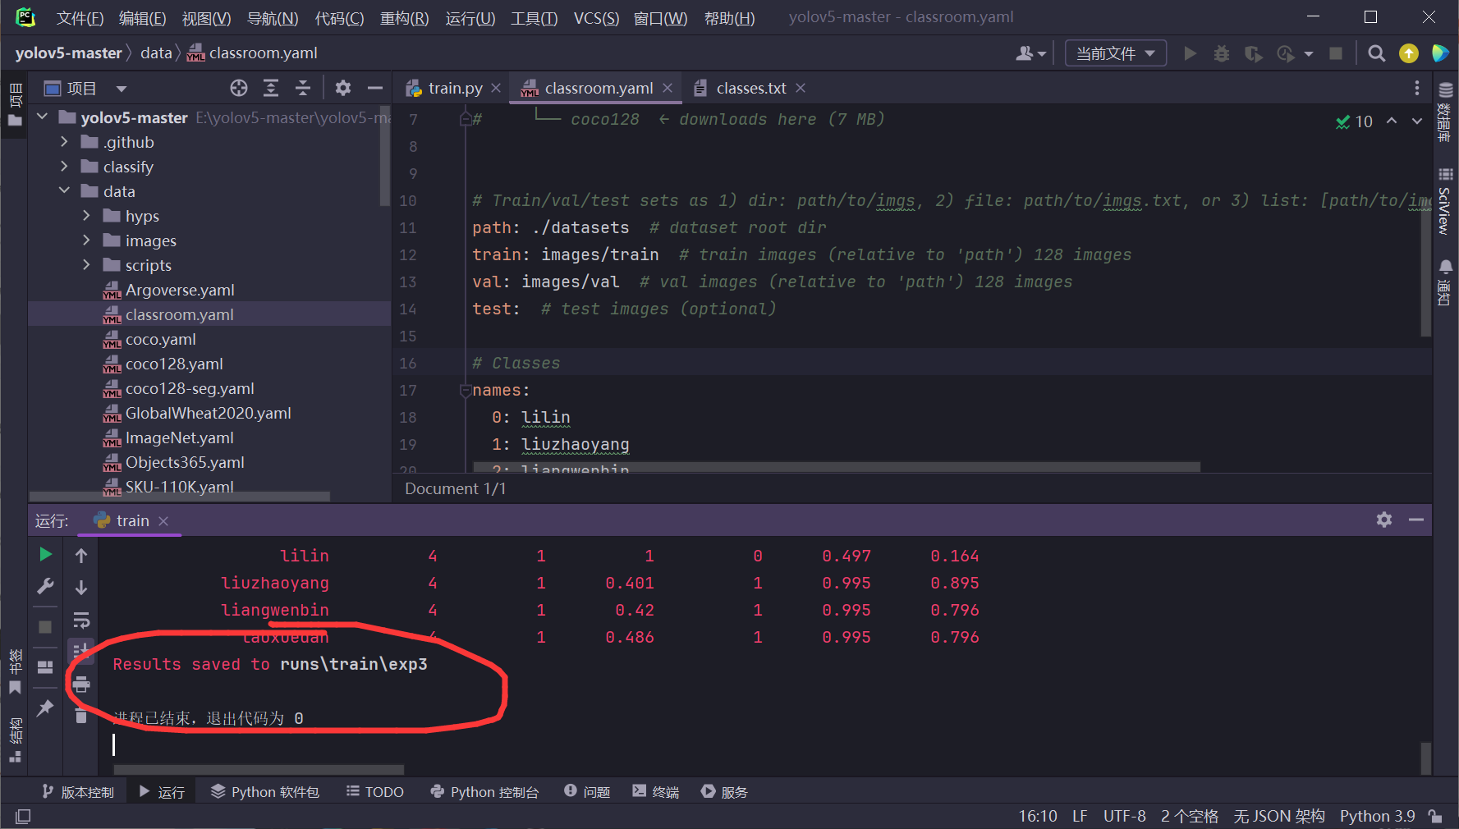
Task: Open the Notifications bell panel
Action: point(1445,282)
